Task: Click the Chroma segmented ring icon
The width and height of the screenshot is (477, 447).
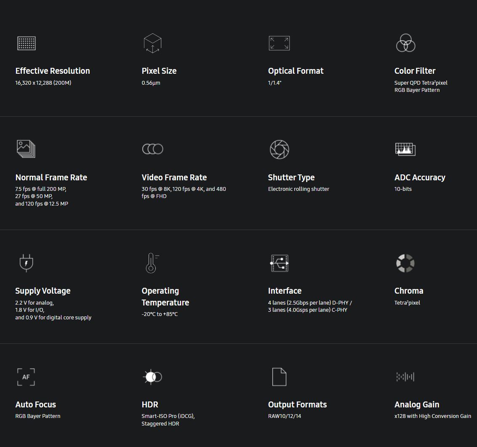Action: coord(405,263)
